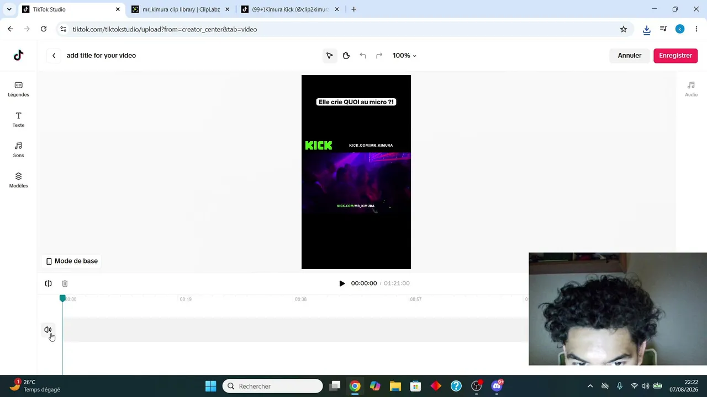Image resolution: width=707 pixels, height=397 pixels.
Task: Open Chrome media controls
Action: pyautogui.click(x=663, y=29)
